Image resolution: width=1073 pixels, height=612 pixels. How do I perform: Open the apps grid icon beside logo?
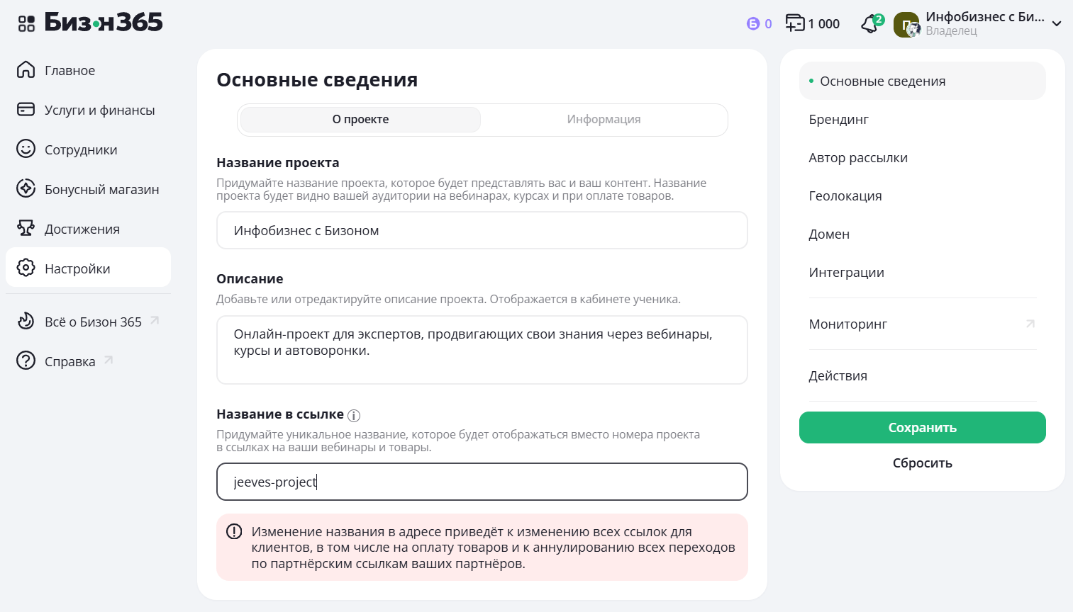tap(26, 24)
